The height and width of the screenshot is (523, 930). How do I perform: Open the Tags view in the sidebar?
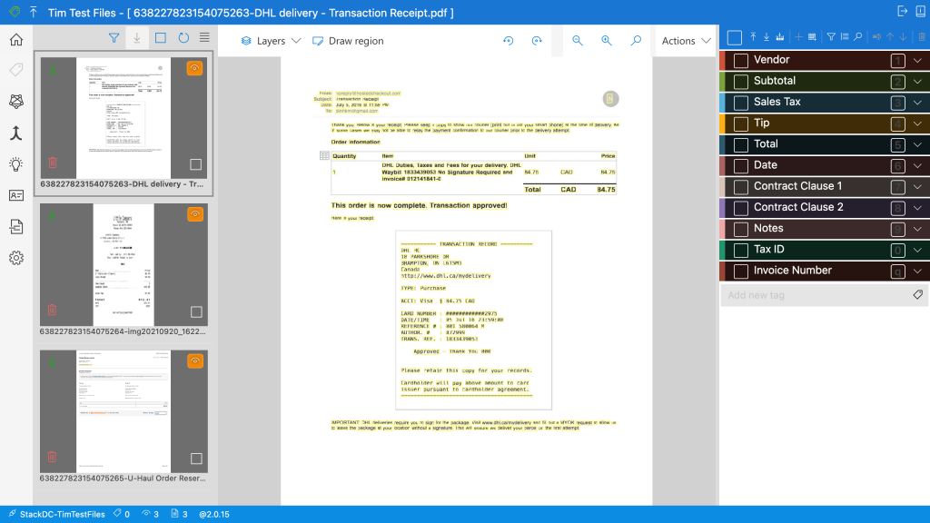click(16, 70)
